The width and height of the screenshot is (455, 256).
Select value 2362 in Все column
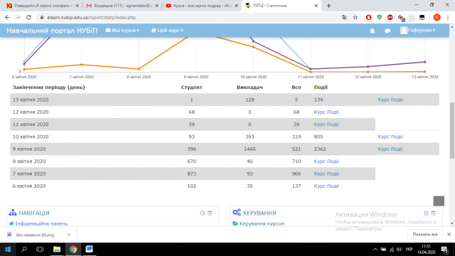coord(320,149)
